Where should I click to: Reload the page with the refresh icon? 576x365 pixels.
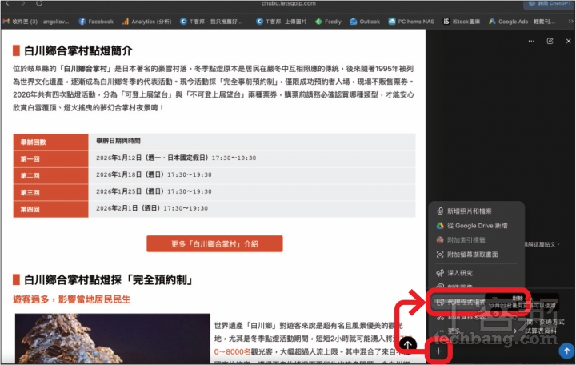39,3
